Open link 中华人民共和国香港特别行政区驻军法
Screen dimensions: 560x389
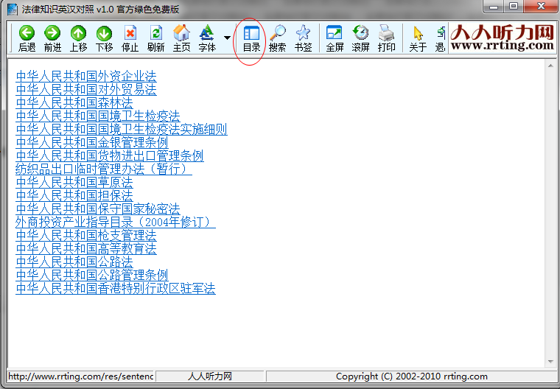tap(116, 288)
